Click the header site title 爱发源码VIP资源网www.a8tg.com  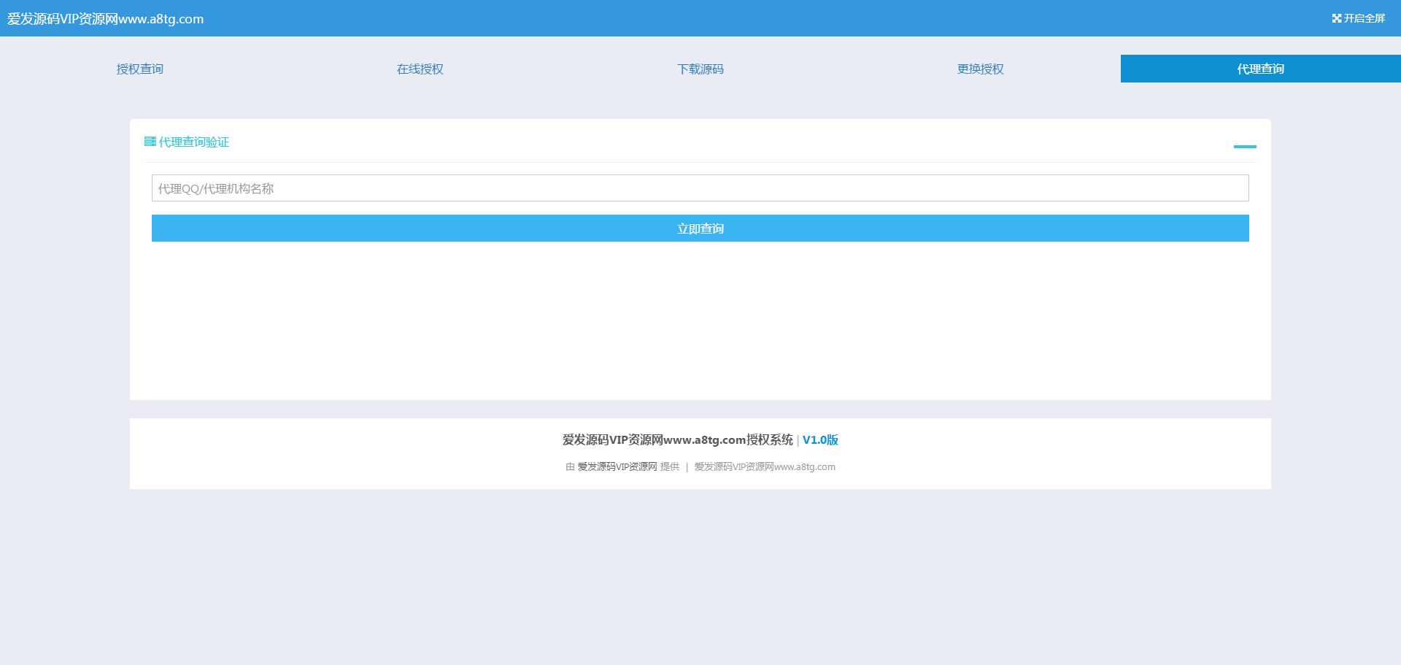pos(106,19)
